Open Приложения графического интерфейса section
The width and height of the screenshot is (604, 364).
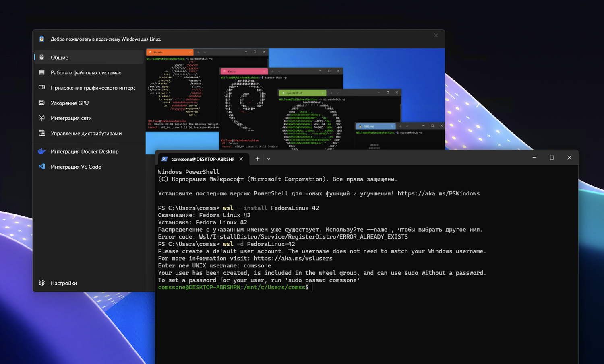pos(89,88)
